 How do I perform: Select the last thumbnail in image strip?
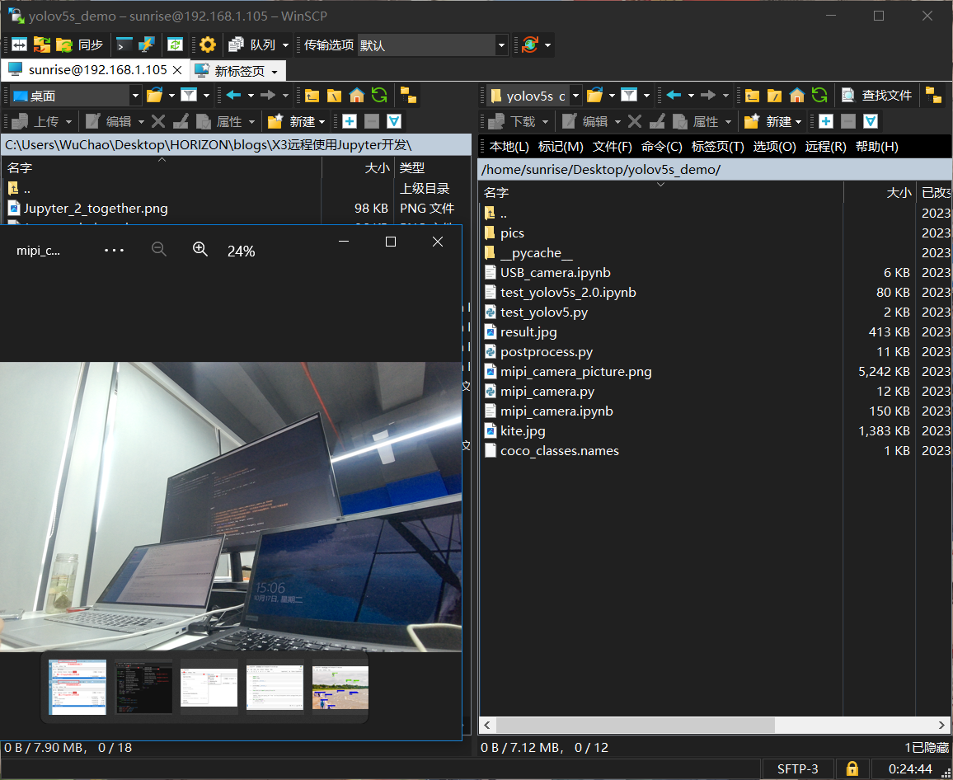(x=340, y=688)
